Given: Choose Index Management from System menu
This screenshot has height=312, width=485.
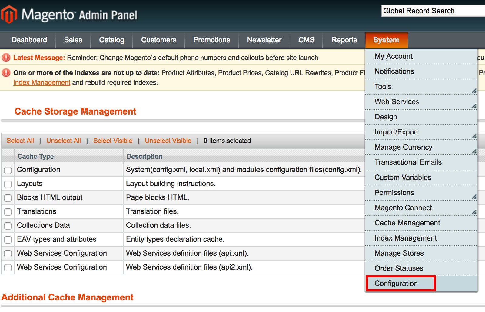Looking at the screenshot, I should tap(405, 238).
